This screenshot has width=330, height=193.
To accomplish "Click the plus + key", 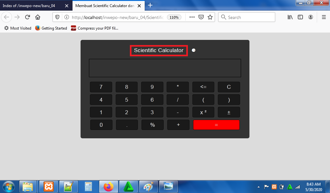I will coord(178,125).
